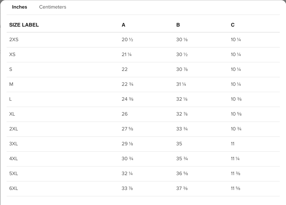Choose the 5XL size row label
Screen dimensions: 286x205
pyautogui.click(x=14, y=174)
